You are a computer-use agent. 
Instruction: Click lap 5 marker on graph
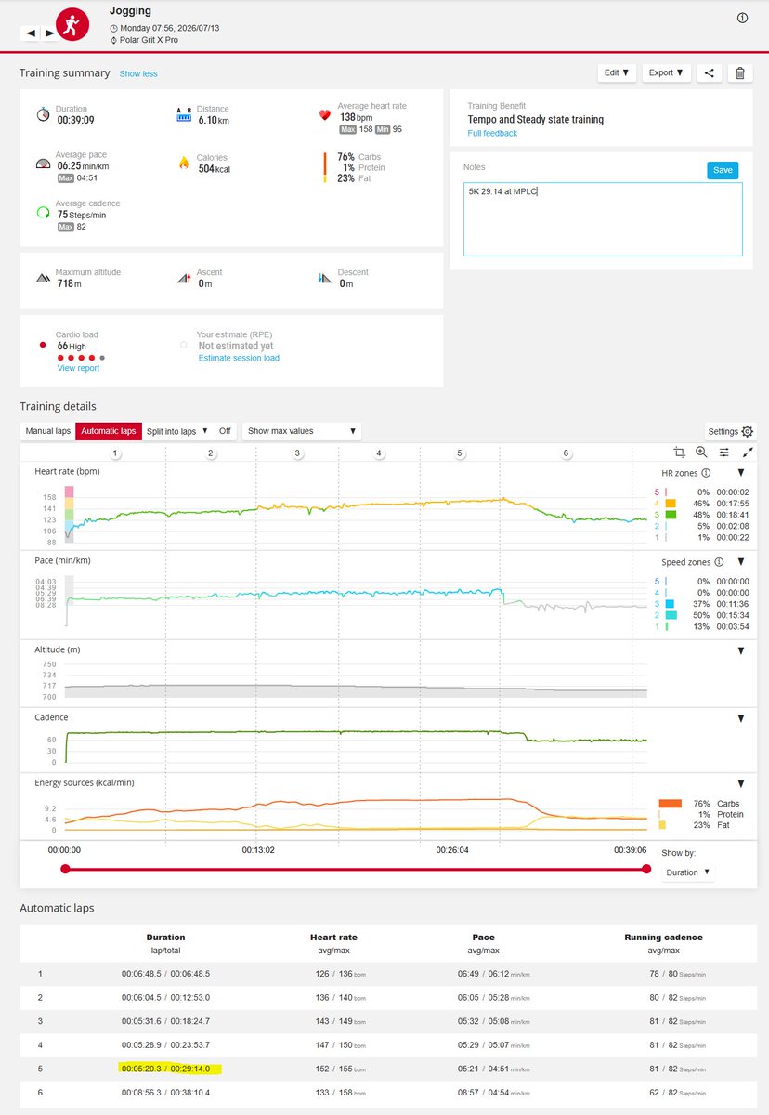pos(460,453)
